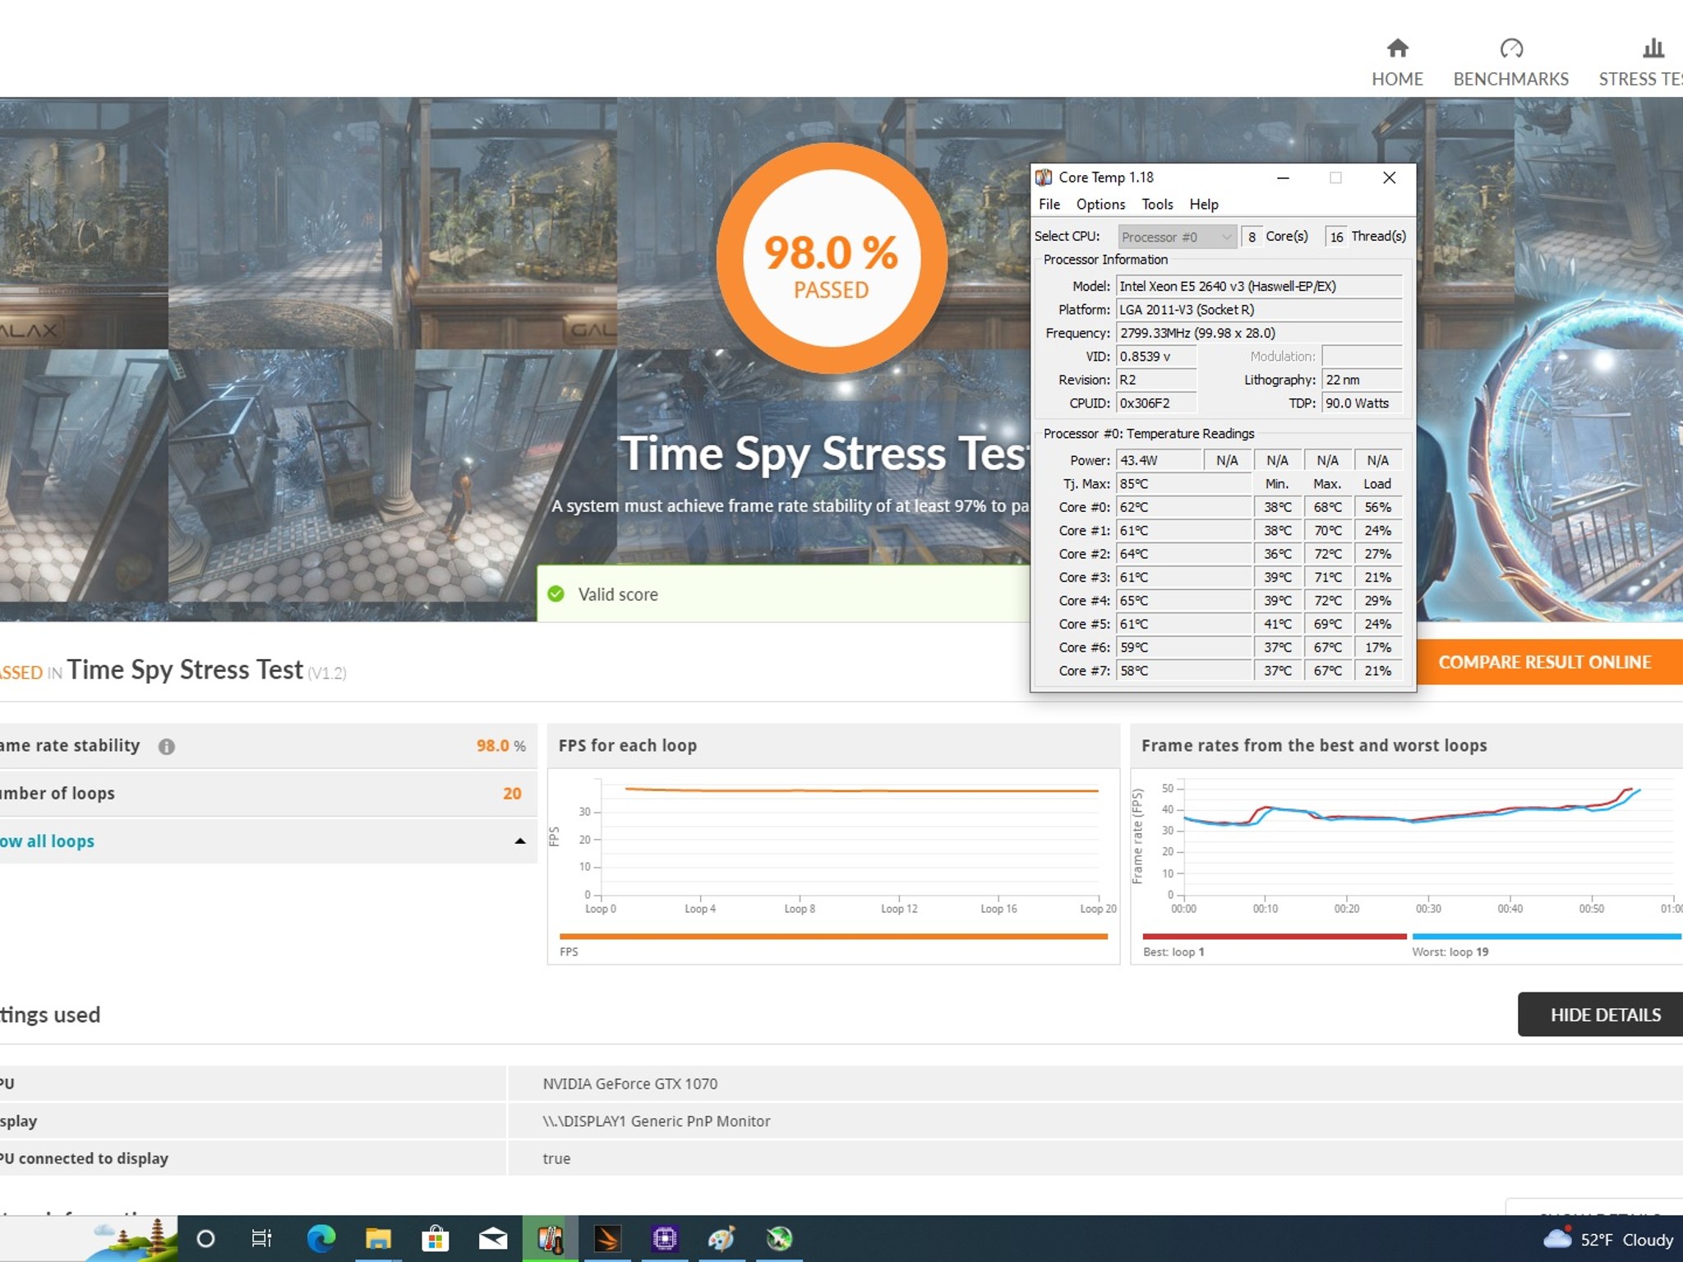
Task: Open Microsoft Store from the taskbar
Action: (x=436, y=1239)
